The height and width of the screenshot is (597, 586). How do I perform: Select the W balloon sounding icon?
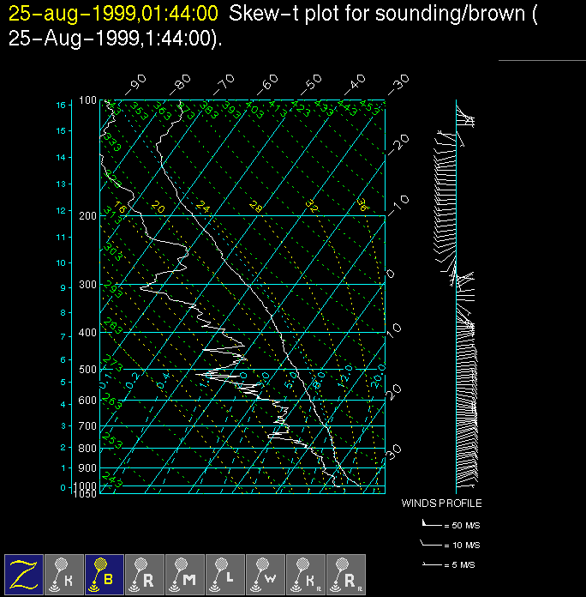coord(266,574)
